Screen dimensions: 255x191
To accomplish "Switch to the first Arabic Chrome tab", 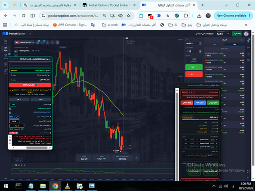I will [50, 5].
